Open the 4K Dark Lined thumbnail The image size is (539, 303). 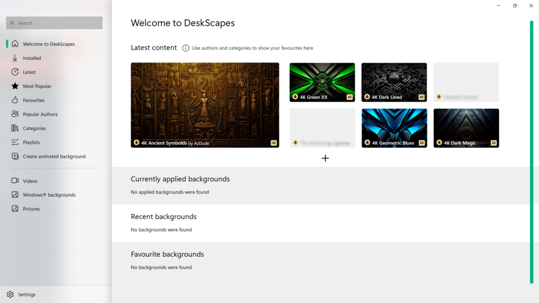click(394, 82)
